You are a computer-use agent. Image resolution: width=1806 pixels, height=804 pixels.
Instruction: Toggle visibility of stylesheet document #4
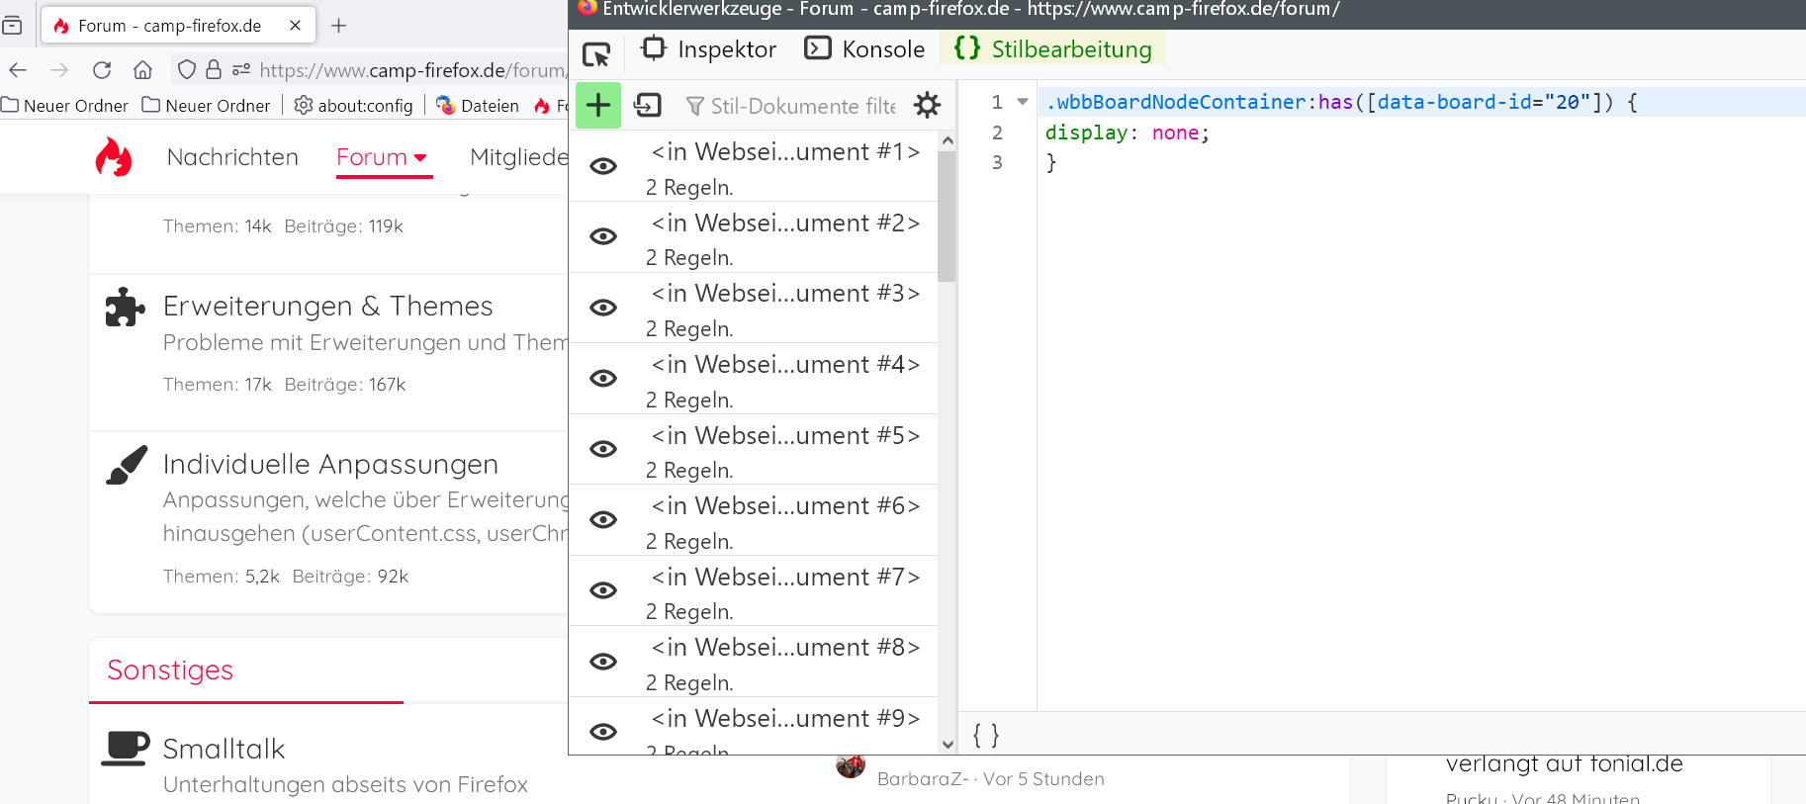[603, 379]
